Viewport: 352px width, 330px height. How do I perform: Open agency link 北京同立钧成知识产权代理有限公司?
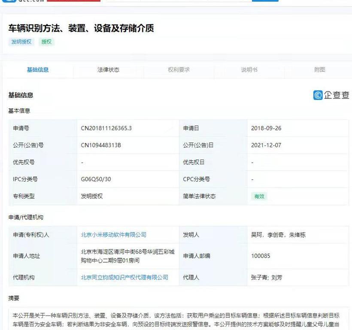pyautogui.click(x=124, y=278)
